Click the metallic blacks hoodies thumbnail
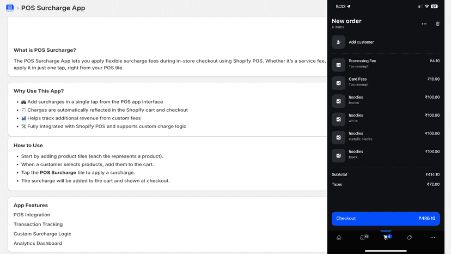 tap(339, 137)
